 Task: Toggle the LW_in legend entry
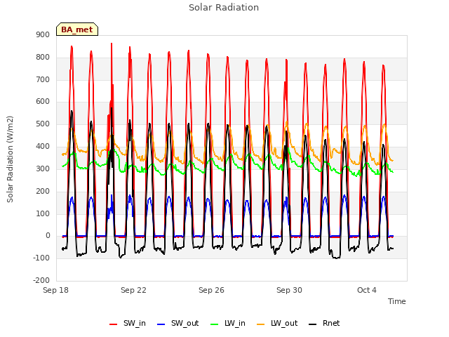pyautogui.click(x=227, y=323)
